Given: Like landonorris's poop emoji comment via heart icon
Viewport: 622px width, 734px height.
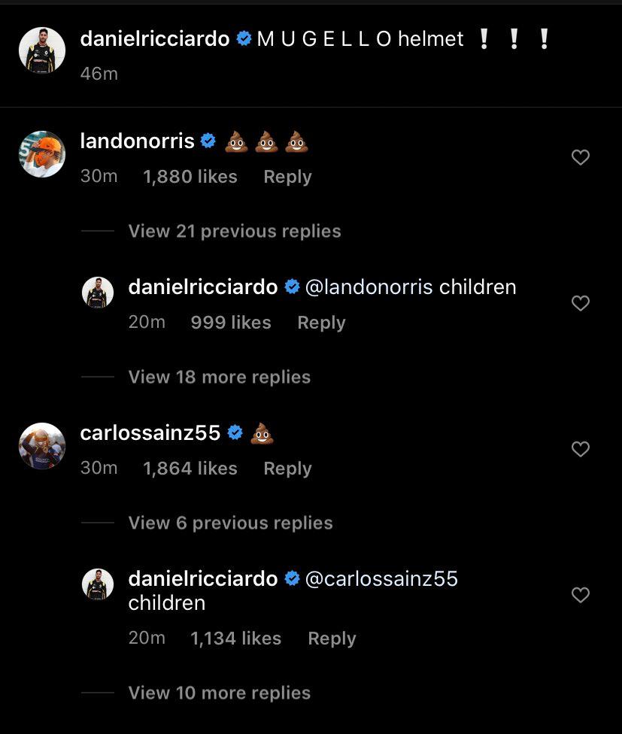Looking at the screenshot, I should (x=580, y=157).
